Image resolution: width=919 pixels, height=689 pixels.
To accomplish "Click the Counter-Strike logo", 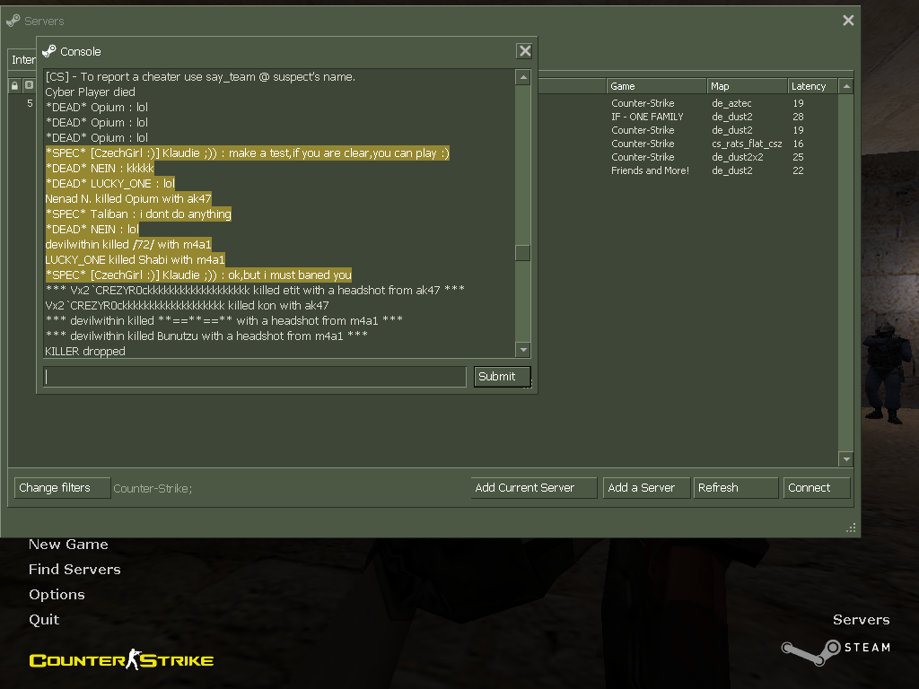I will tap(121, 660).
